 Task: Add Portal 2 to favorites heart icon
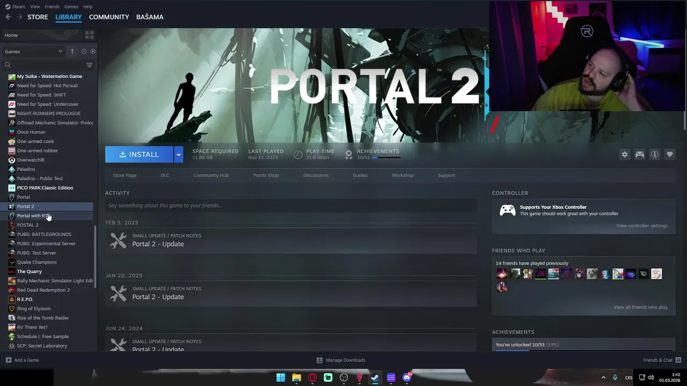coord(670,154)
